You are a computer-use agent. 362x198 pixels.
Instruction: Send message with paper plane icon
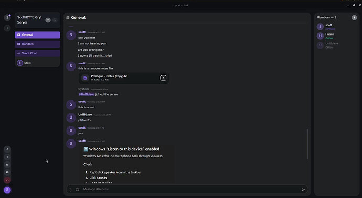[303, 190]
